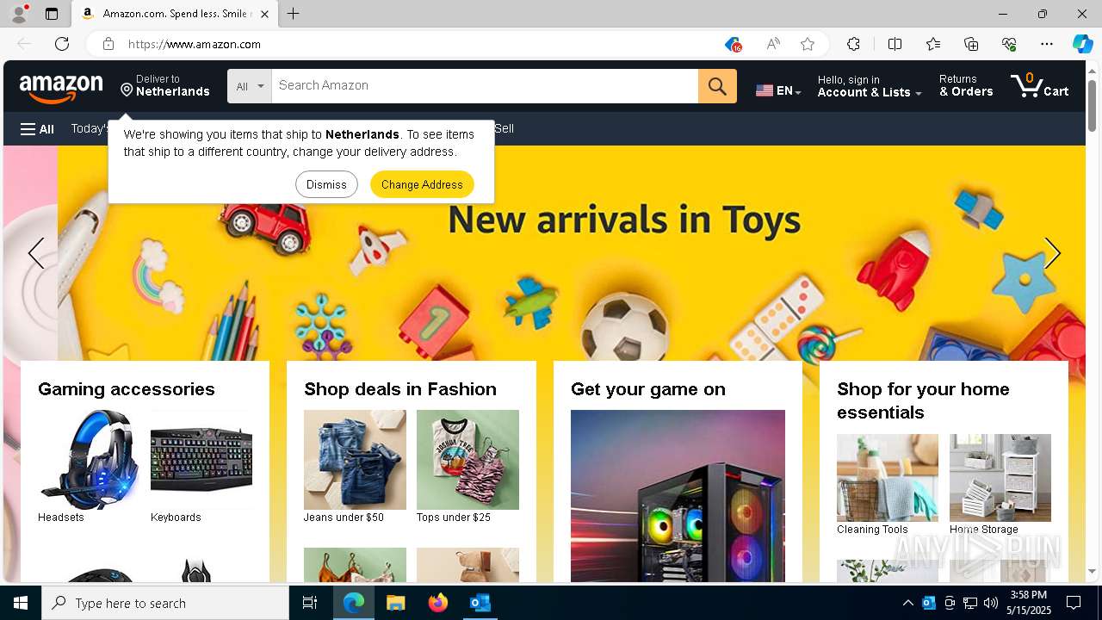This screenshot has height=620, width=1102.
Task: Open the hamburger All menu
Action: 37,129
